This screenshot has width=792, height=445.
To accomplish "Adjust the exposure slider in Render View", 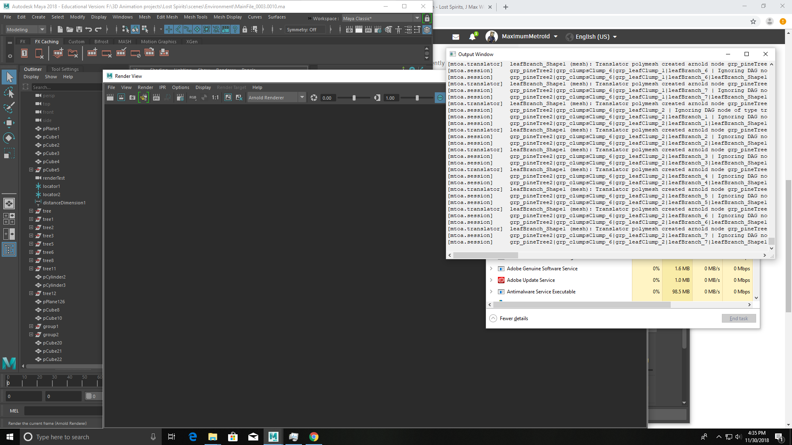I will [354, 98].
